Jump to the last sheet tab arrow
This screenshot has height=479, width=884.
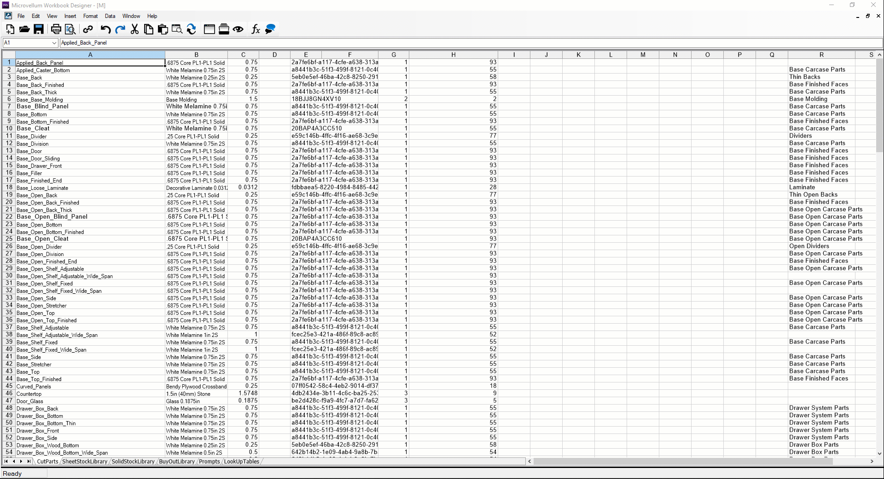29,462
